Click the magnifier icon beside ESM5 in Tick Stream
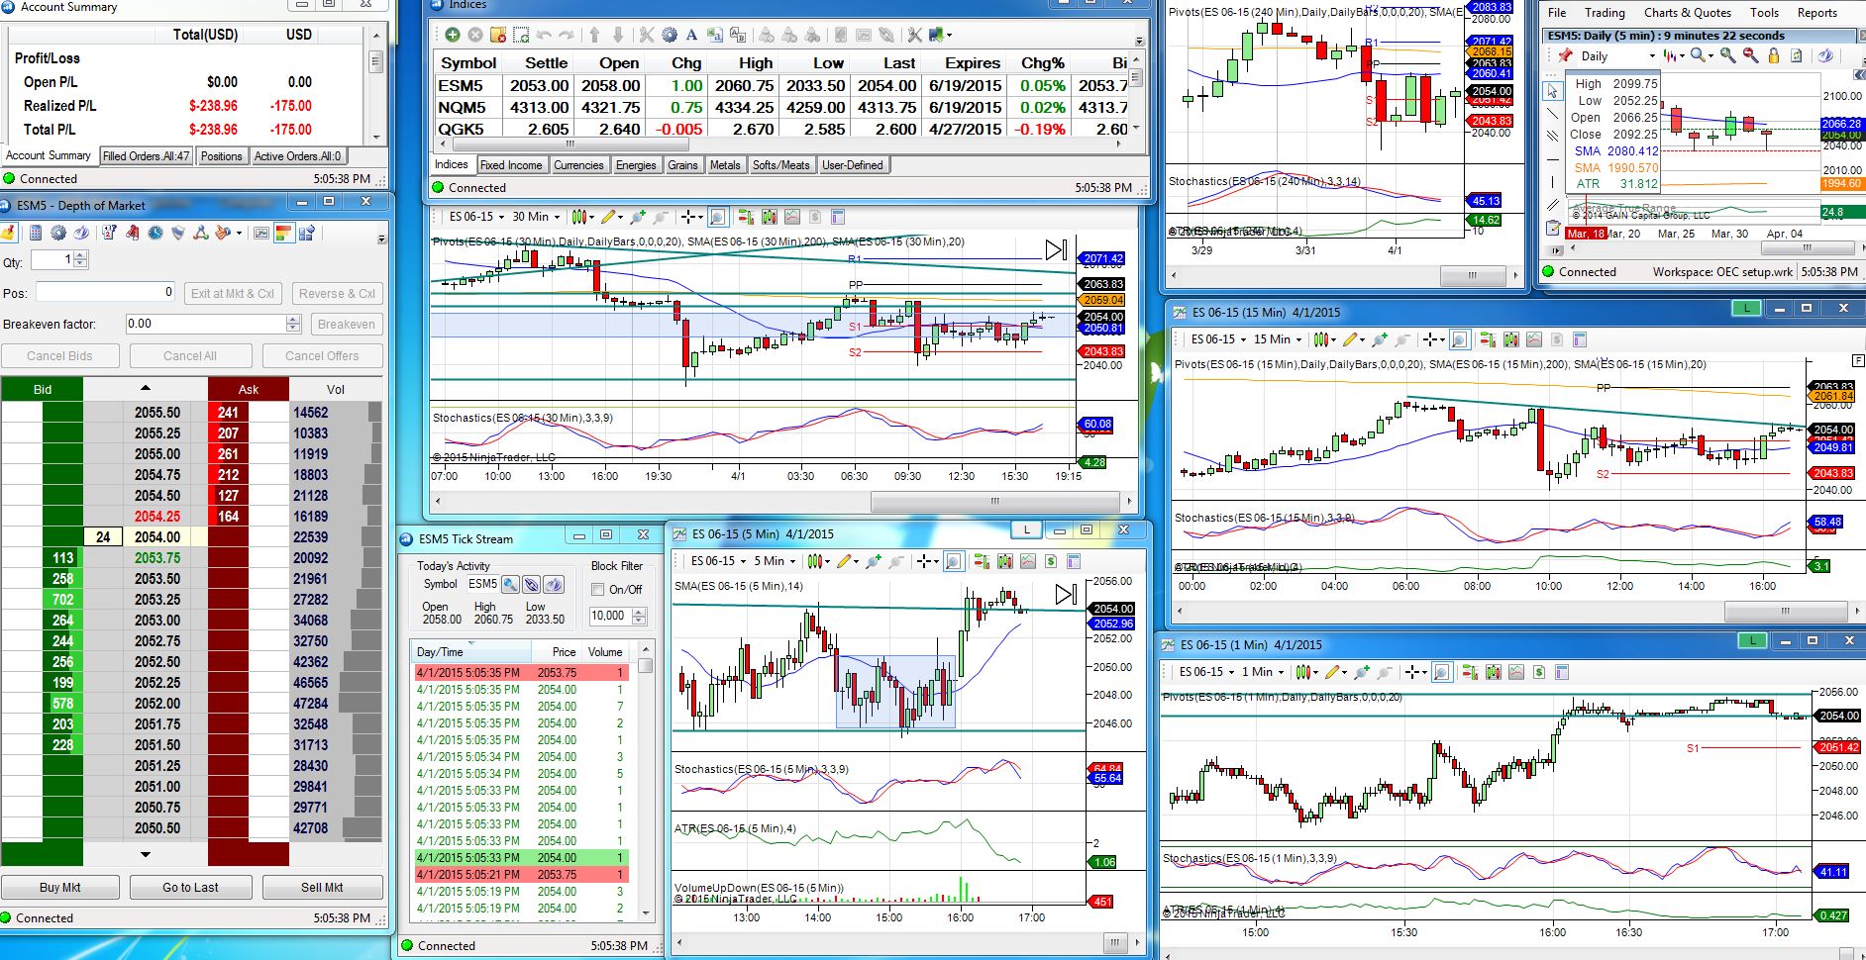 click(x=510, y=584)
